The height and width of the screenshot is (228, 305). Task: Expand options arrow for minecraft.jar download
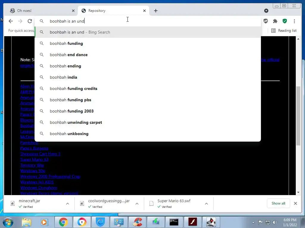[68, 204]
